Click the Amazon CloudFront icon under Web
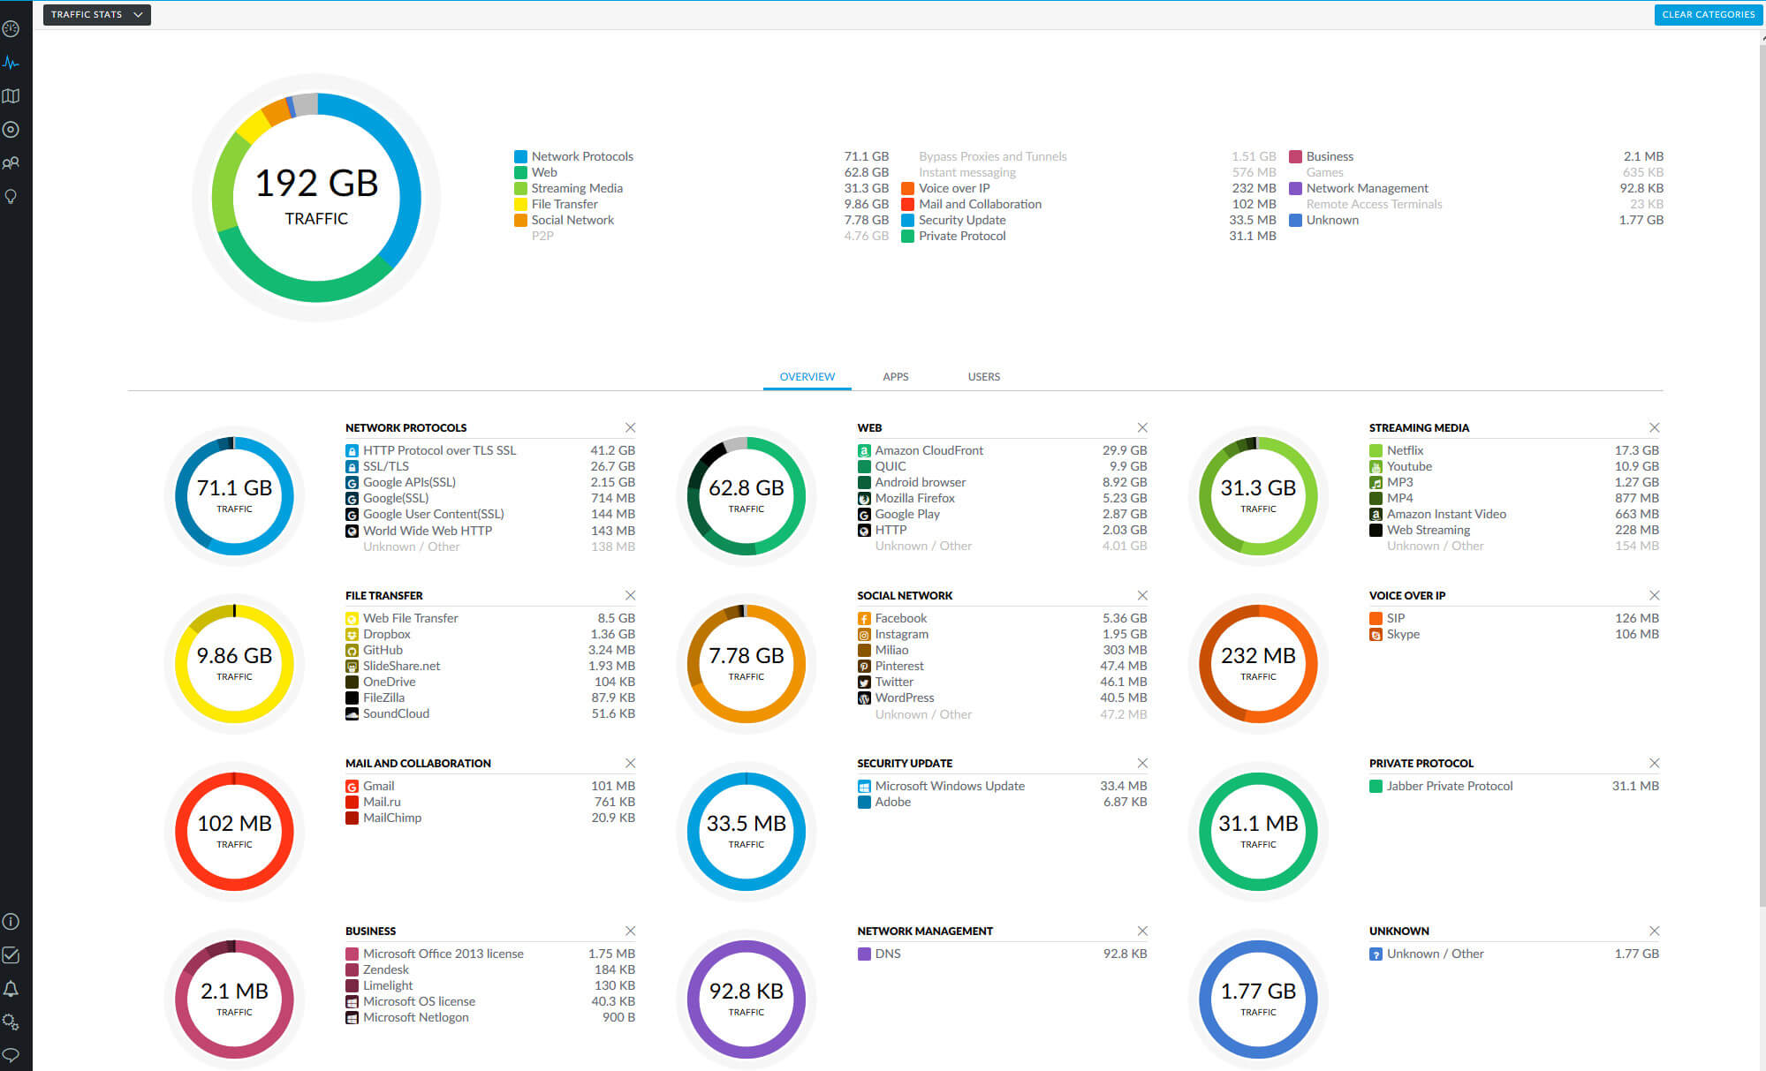The height and width of the screenshot is (1071, 1766). pyautogui.click(x=864, y=451)
